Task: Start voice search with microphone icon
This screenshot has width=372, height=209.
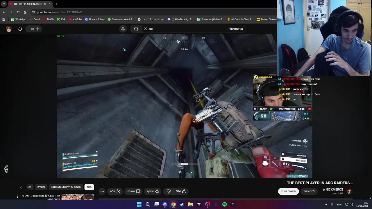Action: coord(123,29)
